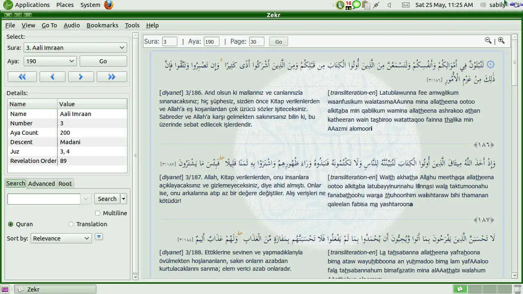Click the Sura number field in toolbar
The height and width of the screenshot is (294, 523).
[x=170, y=42]
